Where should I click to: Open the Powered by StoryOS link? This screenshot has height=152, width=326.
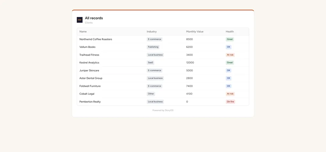coord(163,111)
